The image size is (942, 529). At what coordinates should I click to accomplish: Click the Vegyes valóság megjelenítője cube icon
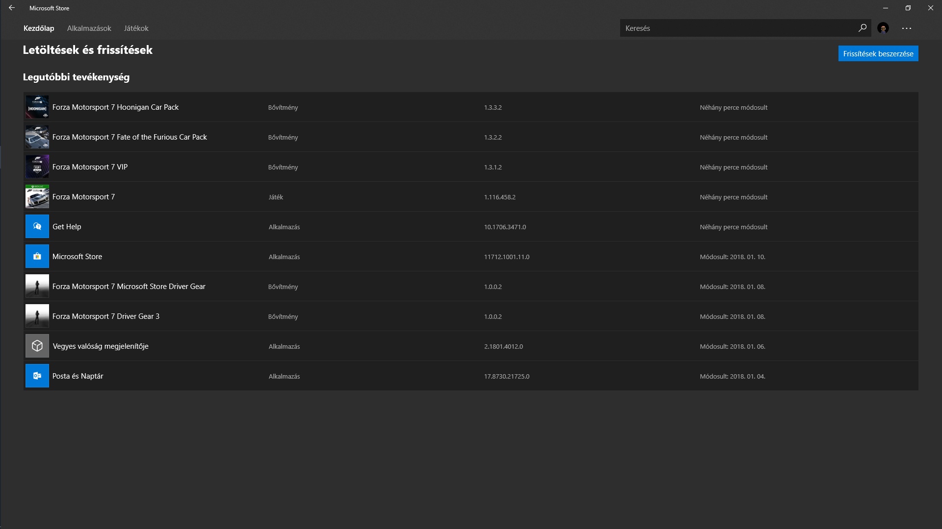pos(37,346)
